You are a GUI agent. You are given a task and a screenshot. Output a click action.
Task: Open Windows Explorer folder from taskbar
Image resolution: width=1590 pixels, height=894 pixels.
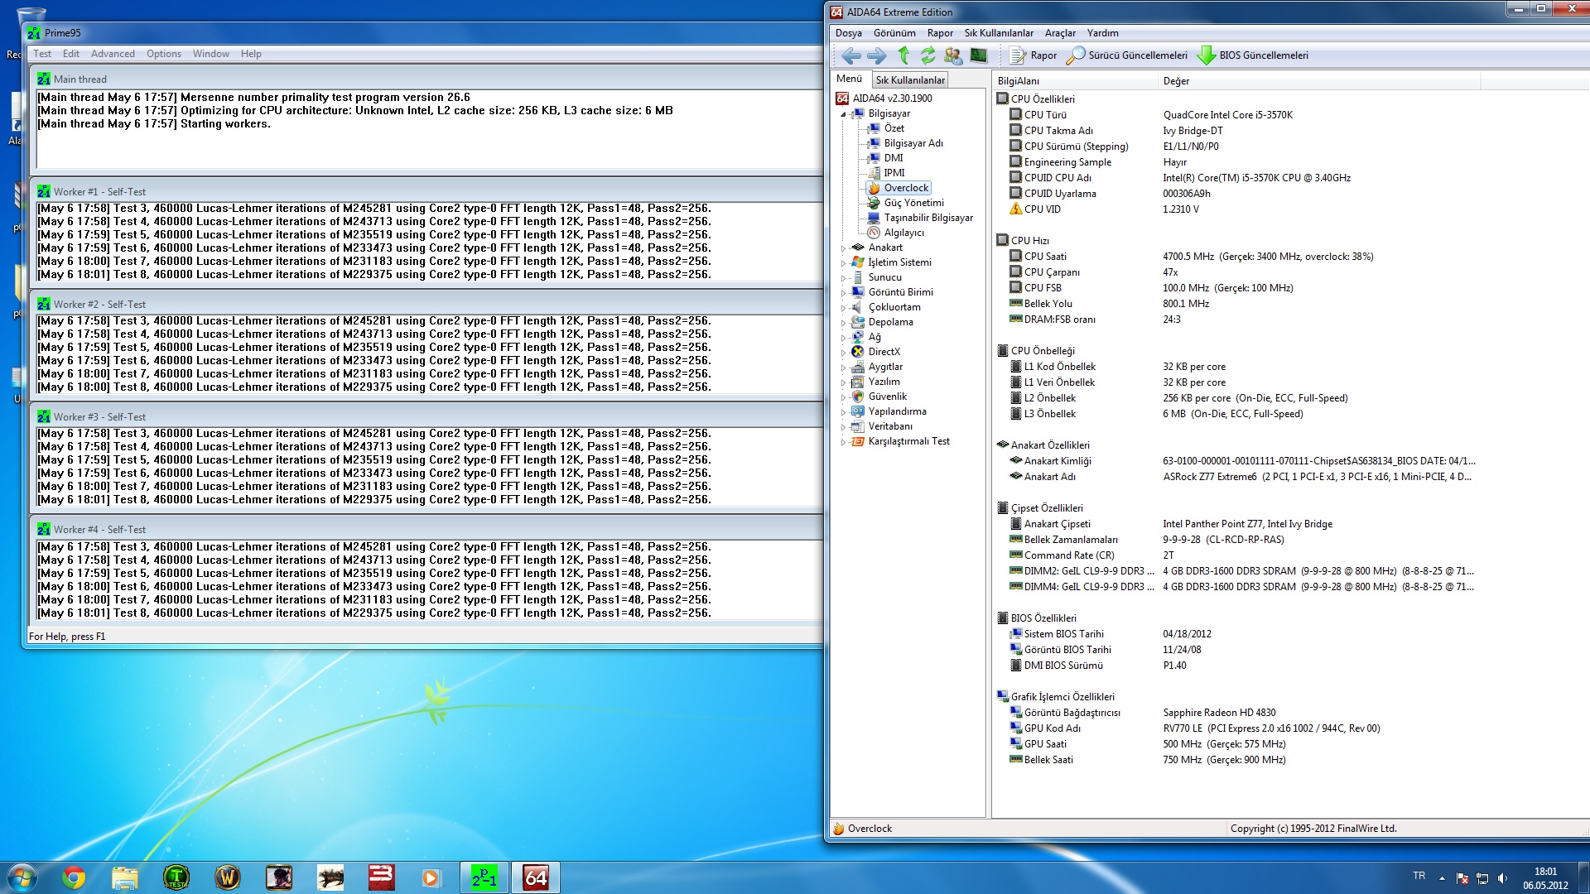(124, 877)
